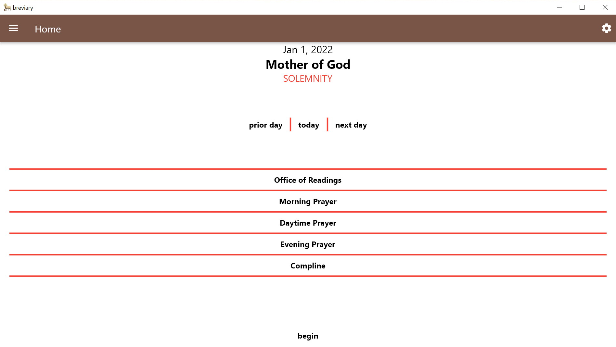Open the navigation drawer hamburger icon
This screenshot has height=347, width=616.
(13, 29)
